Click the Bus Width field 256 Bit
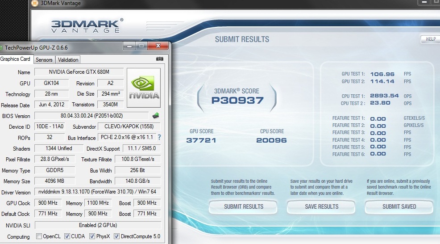Screen dimensions: 440x244 [137, 170]
